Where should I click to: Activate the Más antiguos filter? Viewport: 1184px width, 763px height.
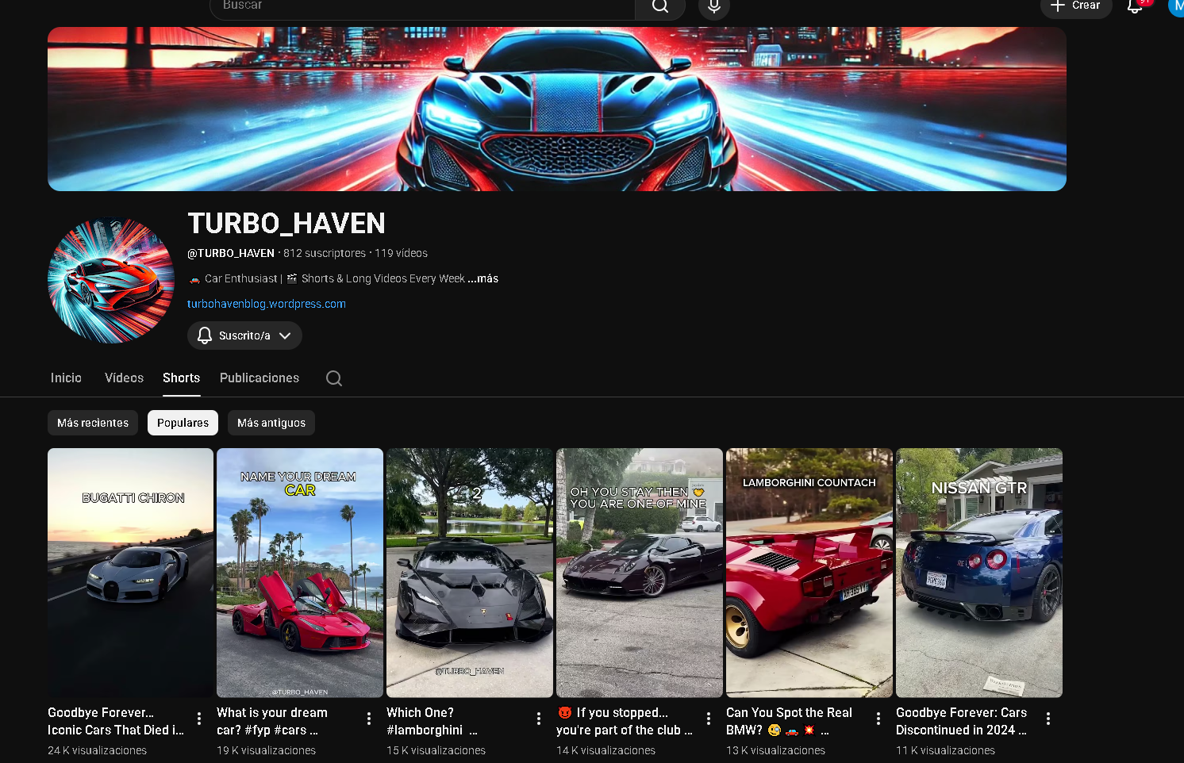click(271, 423)
